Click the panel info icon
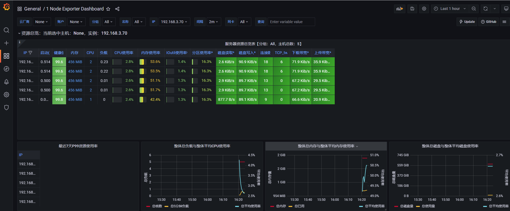Viewport: 510px width, 211px height. click(20, 42)
